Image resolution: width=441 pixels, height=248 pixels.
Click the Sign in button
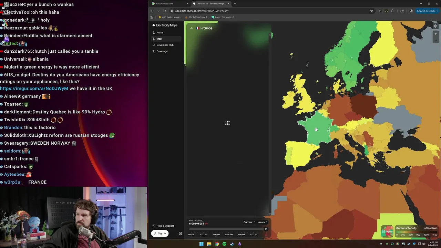click(160, 233)
